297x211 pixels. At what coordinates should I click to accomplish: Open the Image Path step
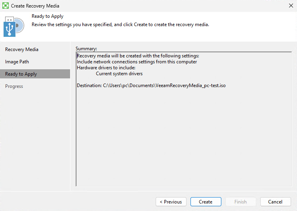[x=17, y=62]
